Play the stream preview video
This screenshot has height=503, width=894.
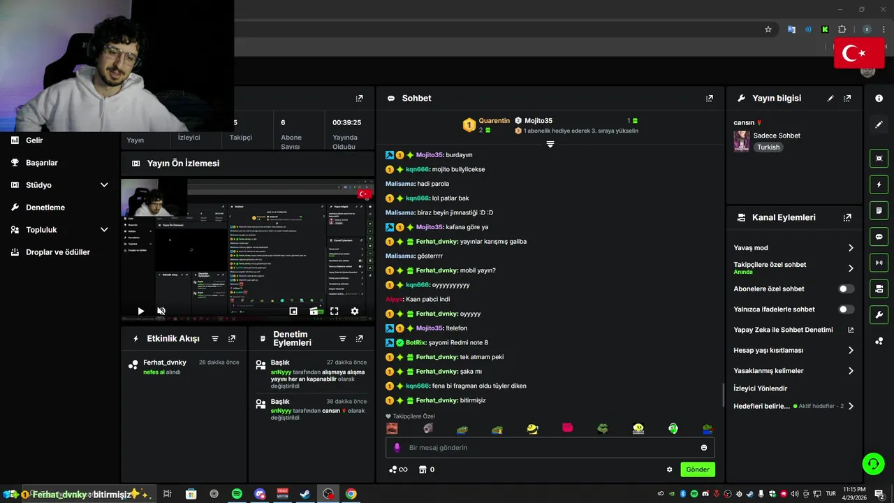141,311
